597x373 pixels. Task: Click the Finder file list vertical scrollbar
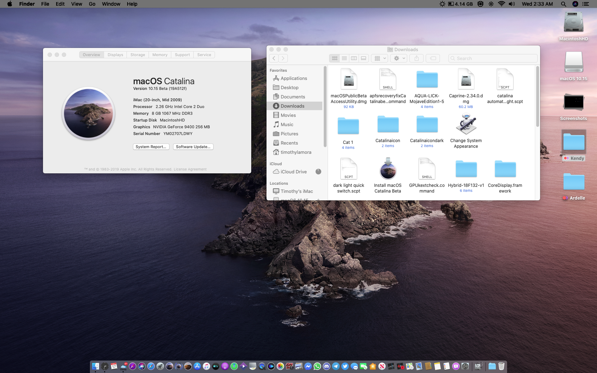(x=537, y=97)
